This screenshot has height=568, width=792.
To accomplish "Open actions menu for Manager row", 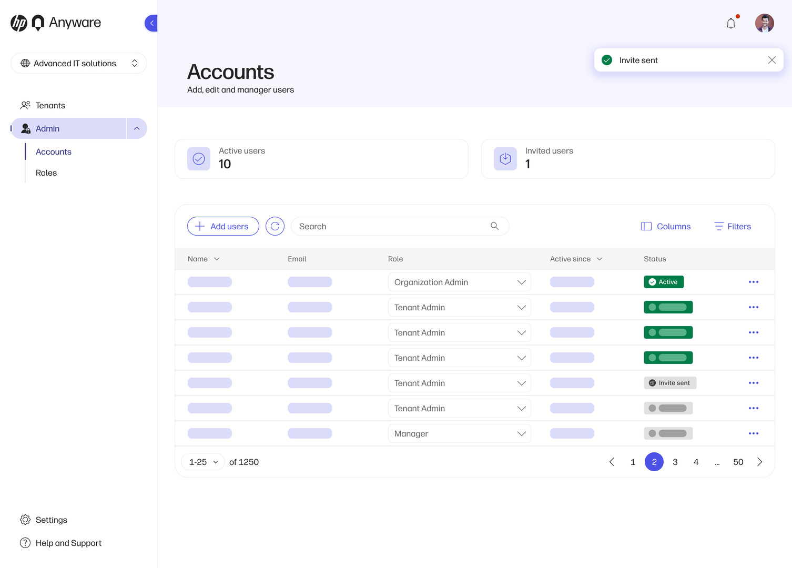I will pos(753,433).
